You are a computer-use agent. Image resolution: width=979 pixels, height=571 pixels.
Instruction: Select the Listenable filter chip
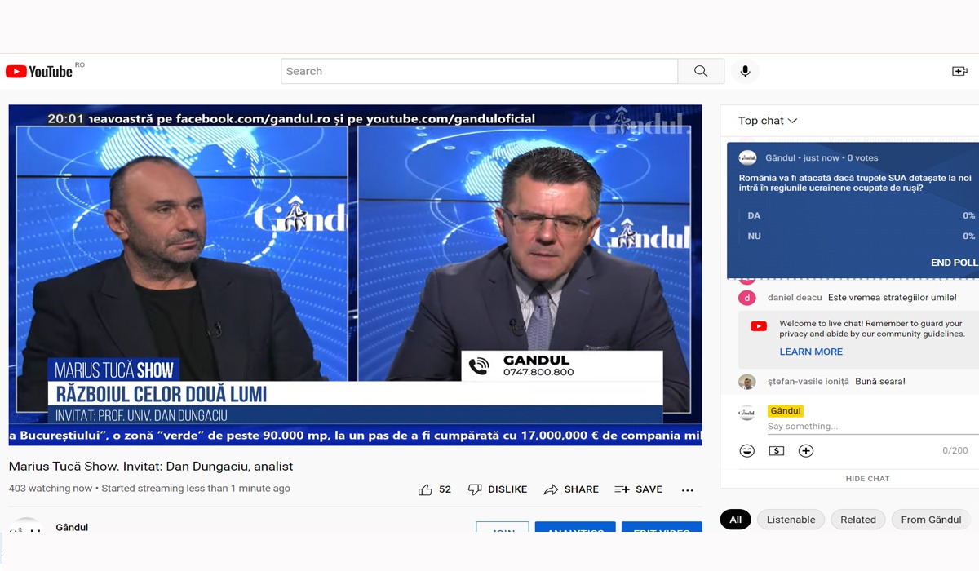tap(791, 520)
